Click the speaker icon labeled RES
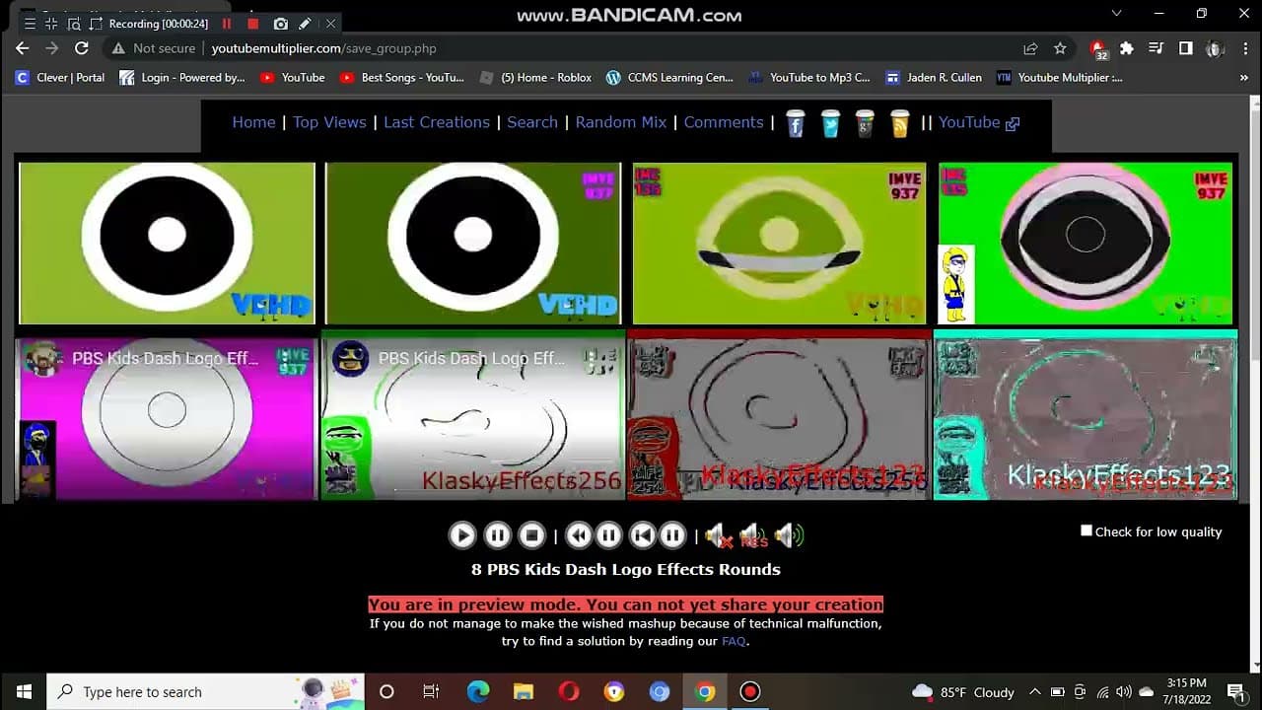The image size is (1262, 710). [x=752, y=535]
